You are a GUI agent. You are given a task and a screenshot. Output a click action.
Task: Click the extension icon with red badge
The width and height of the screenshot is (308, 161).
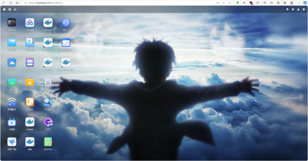(x=251, y=3)
